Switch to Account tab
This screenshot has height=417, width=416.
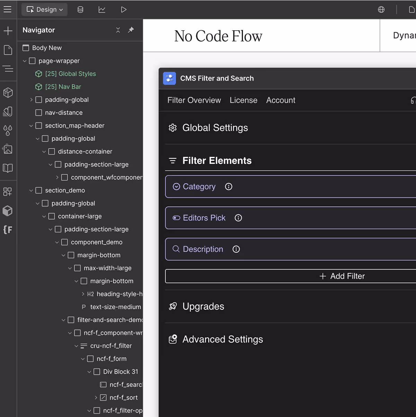[281, 100]
